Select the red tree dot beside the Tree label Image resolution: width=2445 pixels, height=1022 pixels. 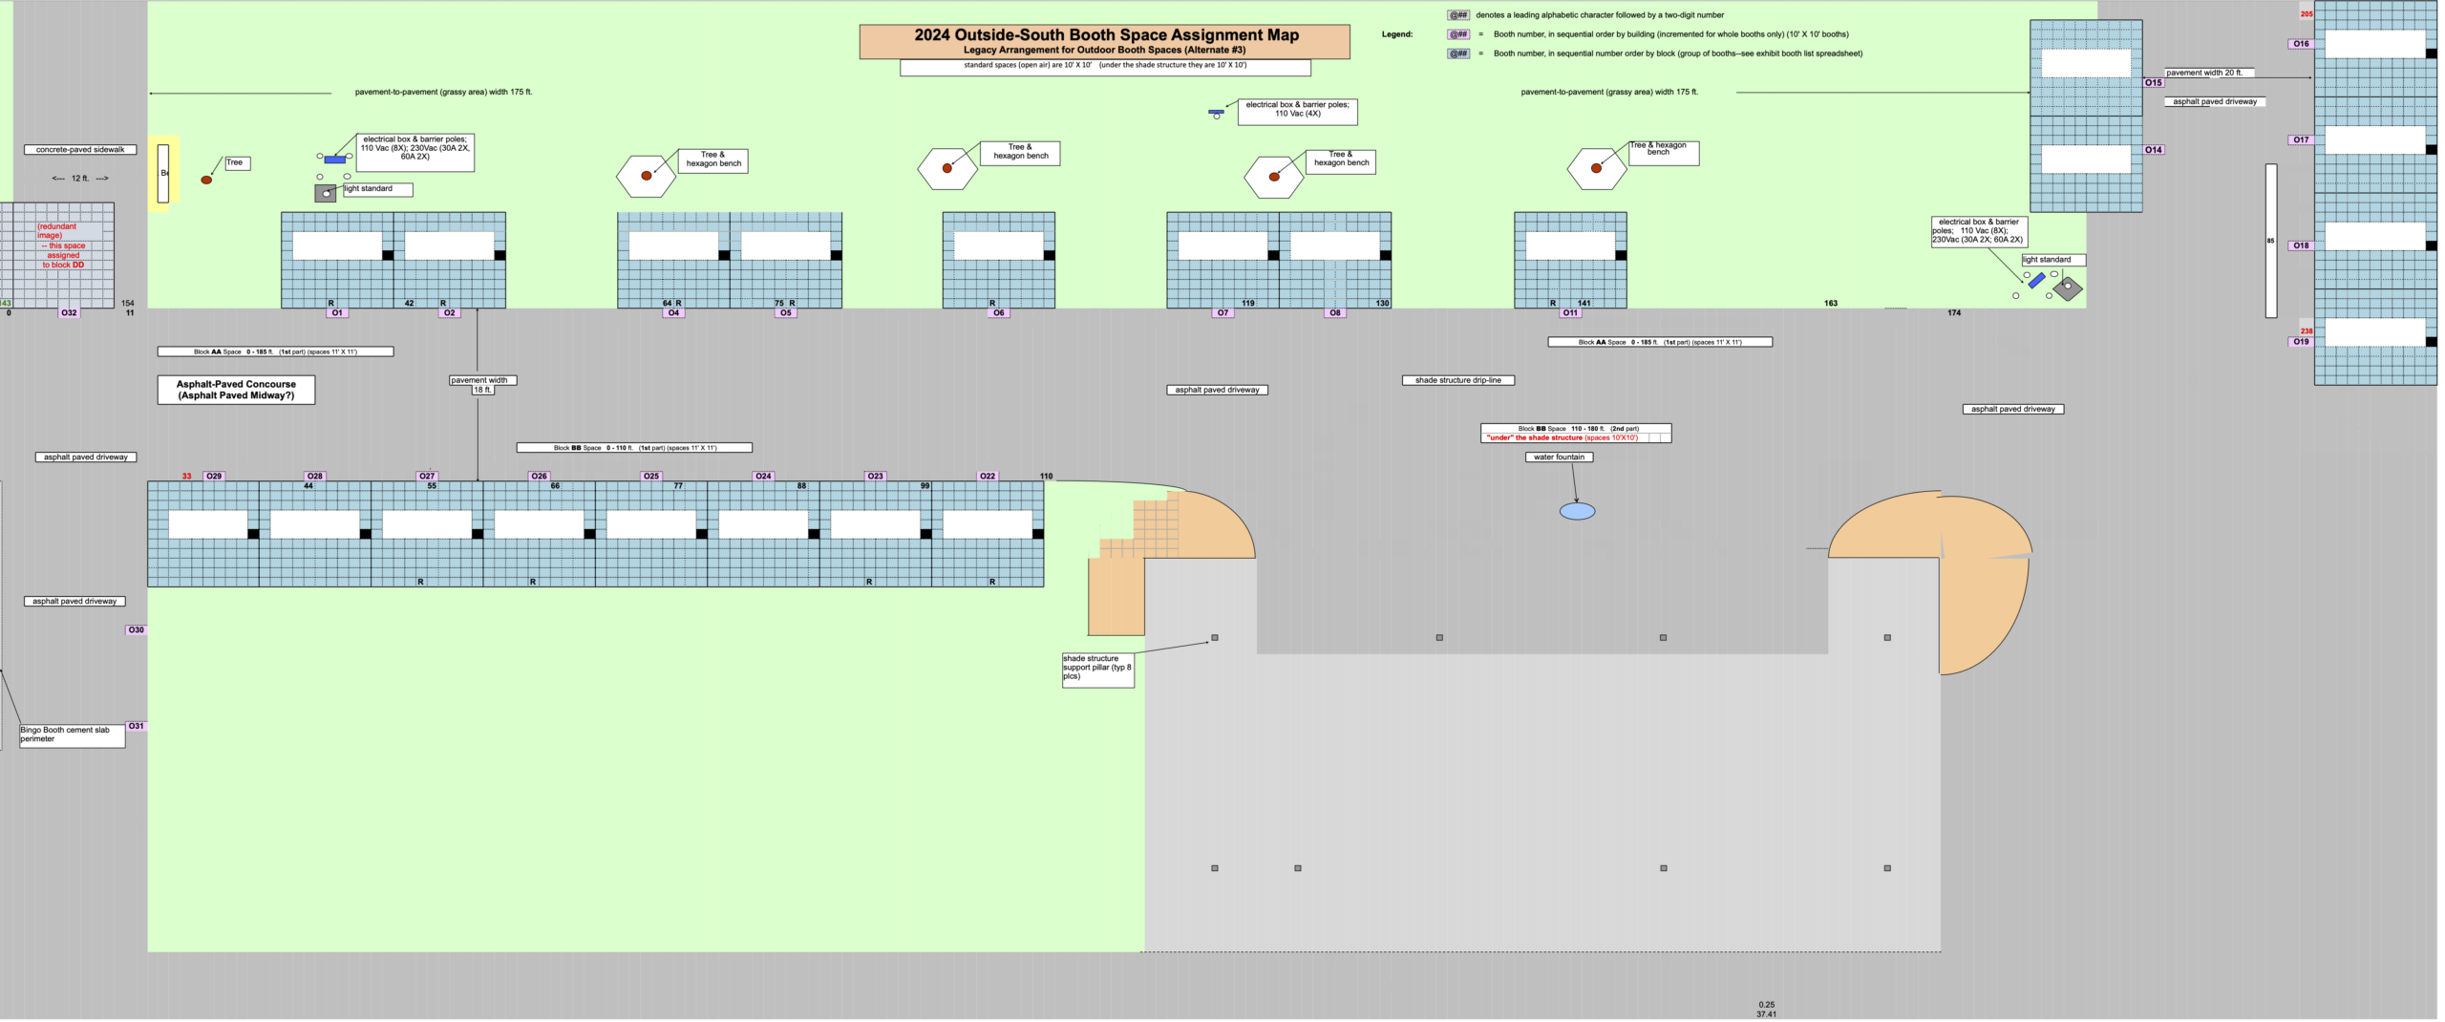pos(206,180)
